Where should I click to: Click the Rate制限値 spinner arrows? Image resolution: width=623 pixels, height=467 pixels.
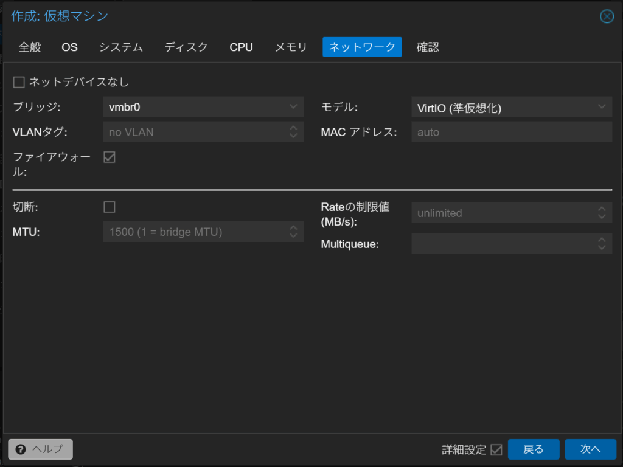pyautogui.click(x=602, y=213)
